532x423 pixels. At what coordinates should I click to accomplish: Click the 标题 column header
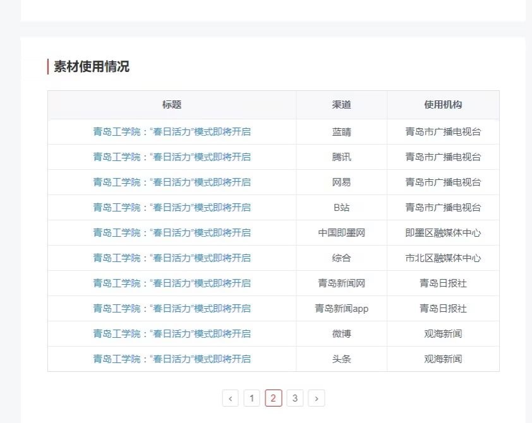[172, 105]
